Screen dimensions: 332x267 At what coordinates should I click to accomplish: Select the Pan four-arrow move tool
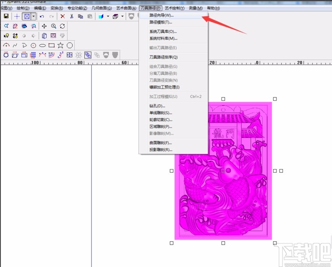(44, 26)
